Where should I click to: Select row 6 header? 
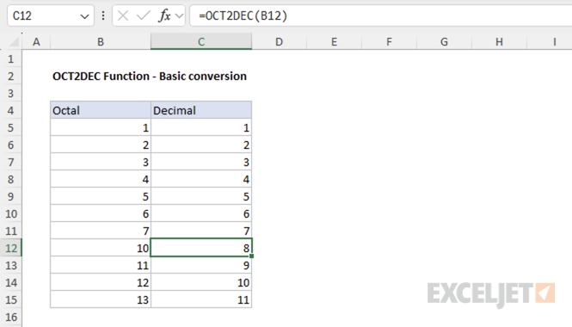tap(11, 145)
